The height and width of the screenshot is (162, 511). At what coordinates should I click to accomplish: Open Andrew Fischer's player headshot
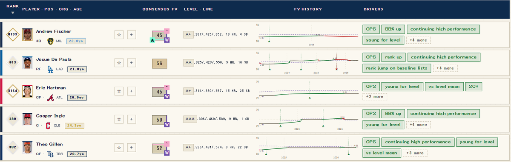tap(27, 35)
